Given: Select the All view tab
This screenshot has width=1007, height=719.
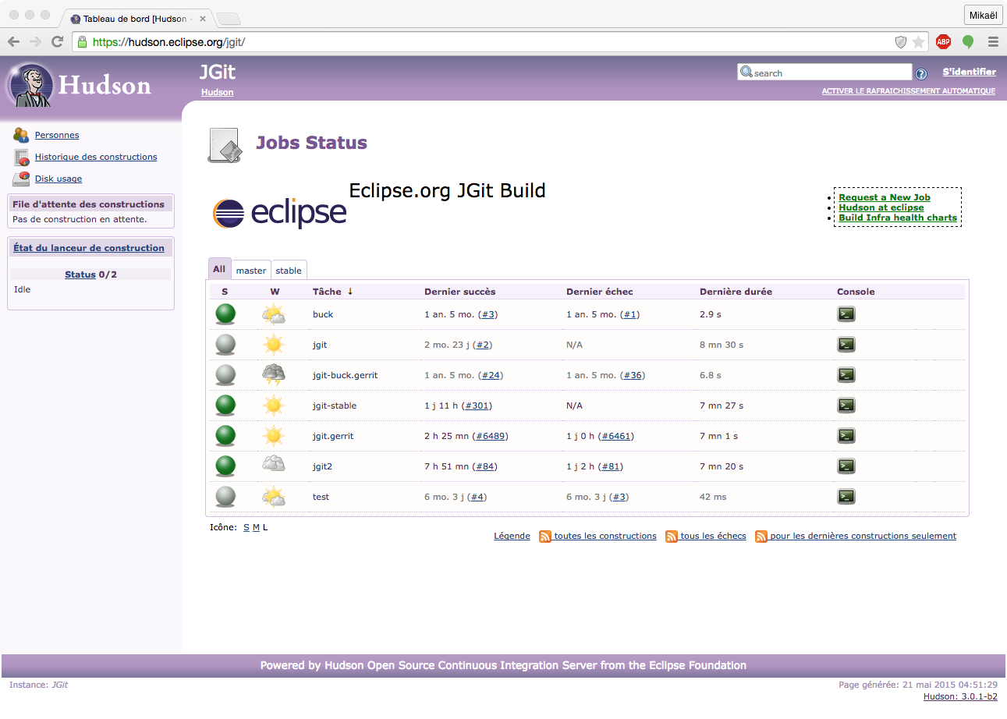Looking at the screenshot, I should 219,269.
